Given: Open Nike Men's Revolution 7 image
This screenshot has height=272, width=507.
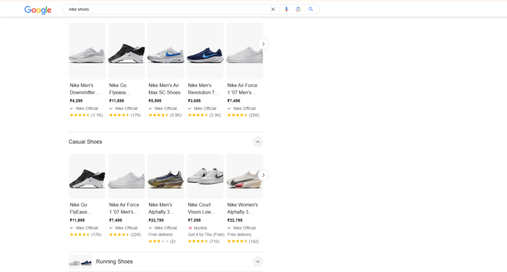Looking at the screenshot, I should point(205,51).
